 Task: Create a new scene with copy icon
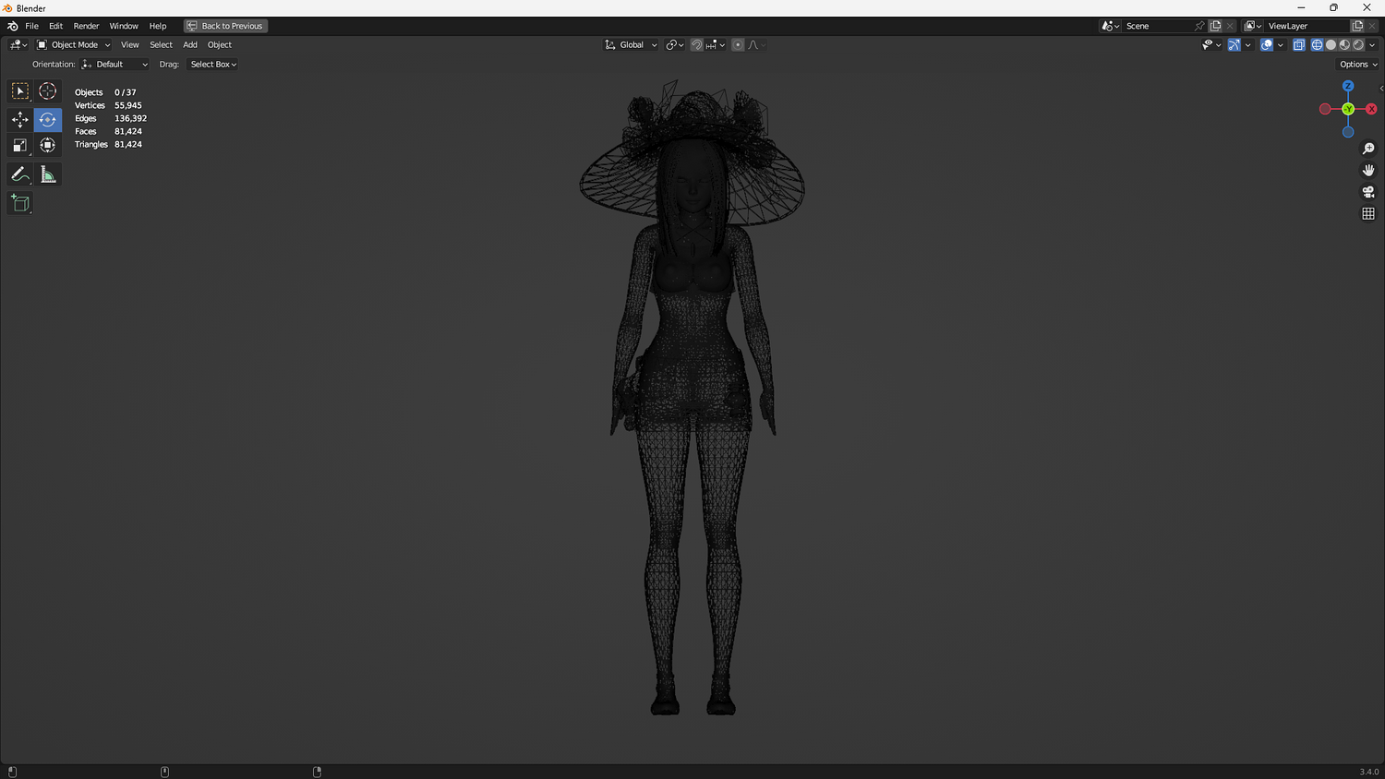click(x=1216, y=26)
